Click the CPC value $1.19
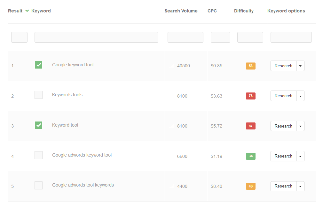Viewport: 331px width, 206px height. [x=217, y=156]
